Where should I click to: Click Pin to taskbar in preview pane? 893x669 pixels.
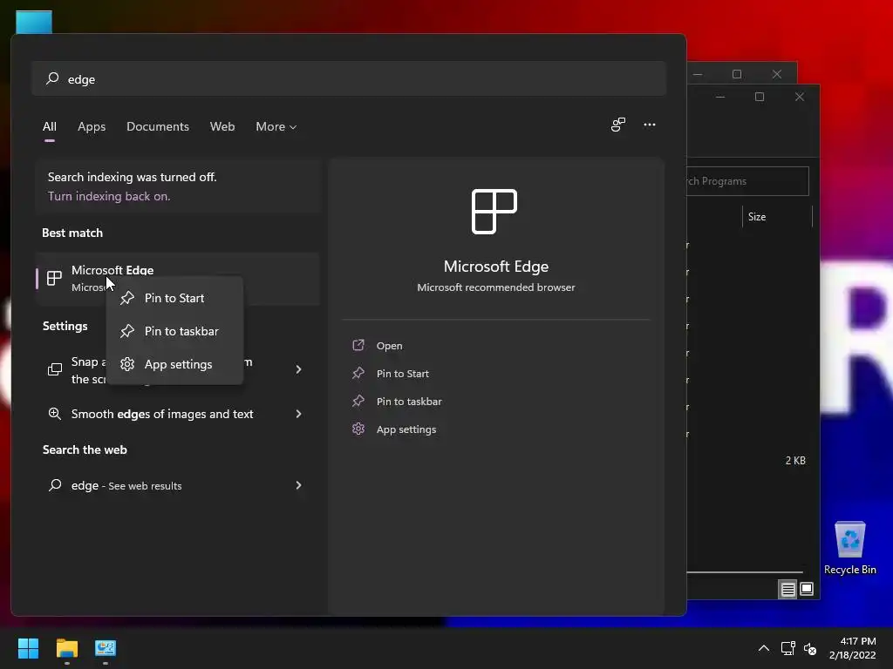pyautogui.click(x=409, y=402)
